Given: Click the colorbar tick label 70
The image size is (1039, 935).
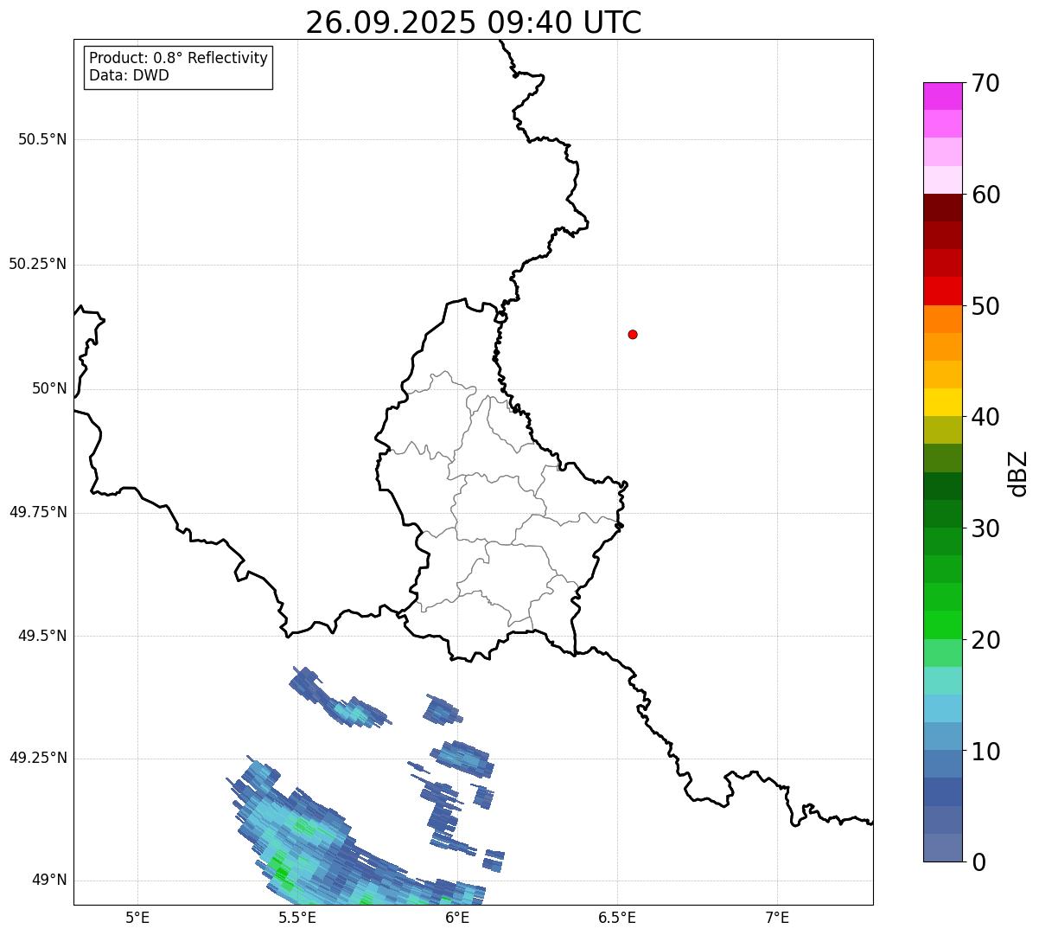Looking at the screenshot, I should coord(985,83).
